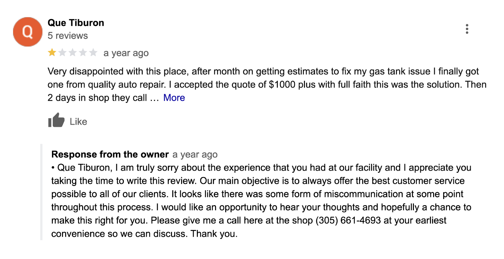Click the fifth star at the end of the rating
The image size is (504, 259).
[x=93, y=53]
